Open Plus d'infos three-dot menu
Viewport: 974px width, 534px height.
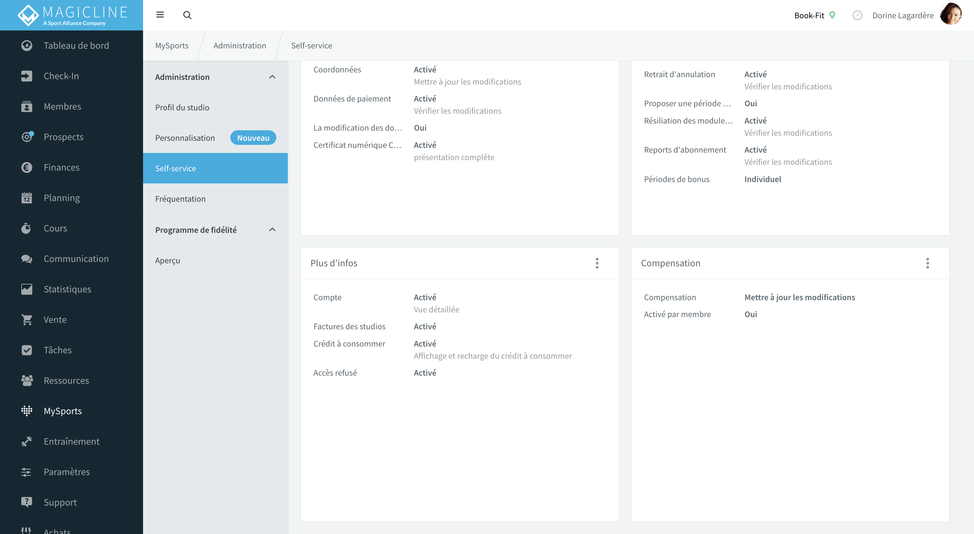click(597, 263)
